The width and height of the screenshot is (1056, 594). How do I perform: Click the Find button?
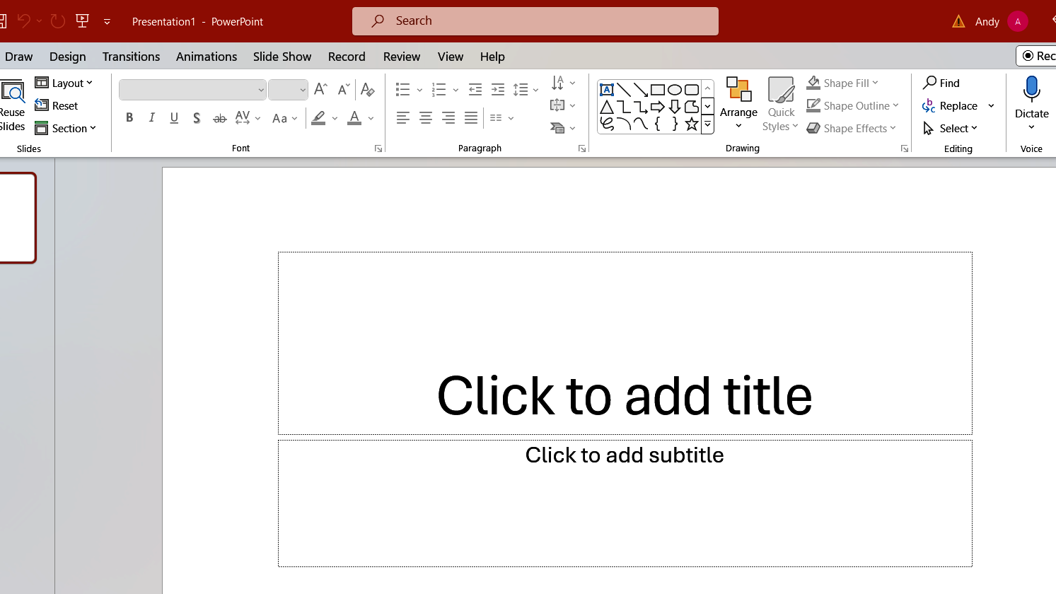point(941,83)
